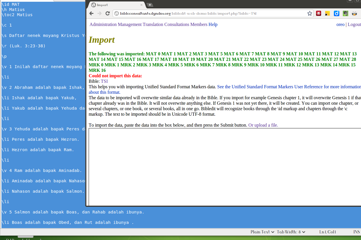Click 'Ln 1, Col 1' in editor status bar

pyautogui.click(x=327, y=232)
